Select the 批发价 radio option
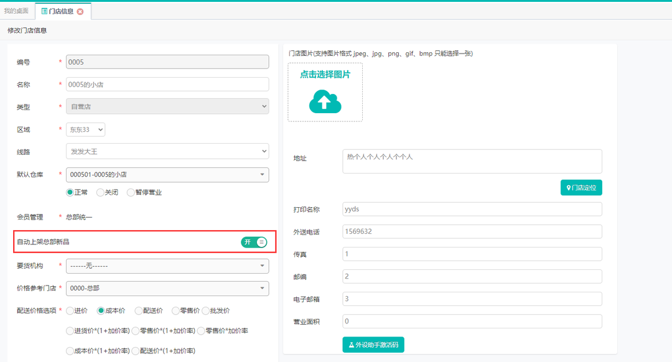This screenshot has width=672, height=362. coord(206,310)
